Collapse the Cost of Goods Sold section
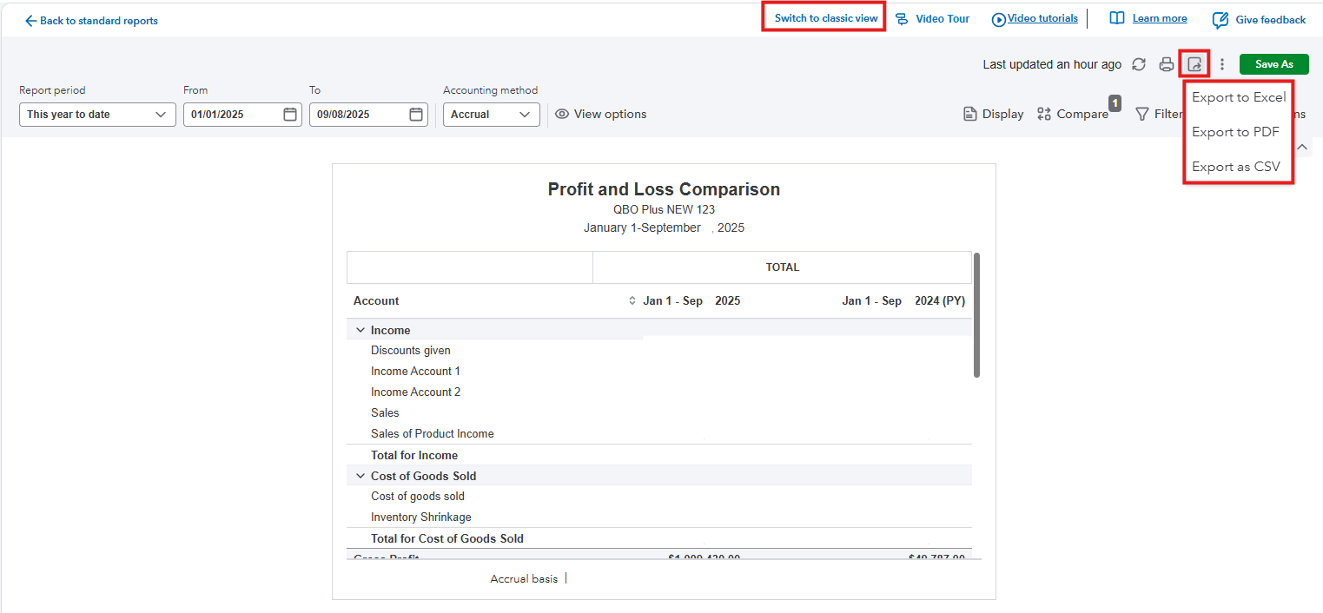Screen dimensions: 1323x613 360,476
